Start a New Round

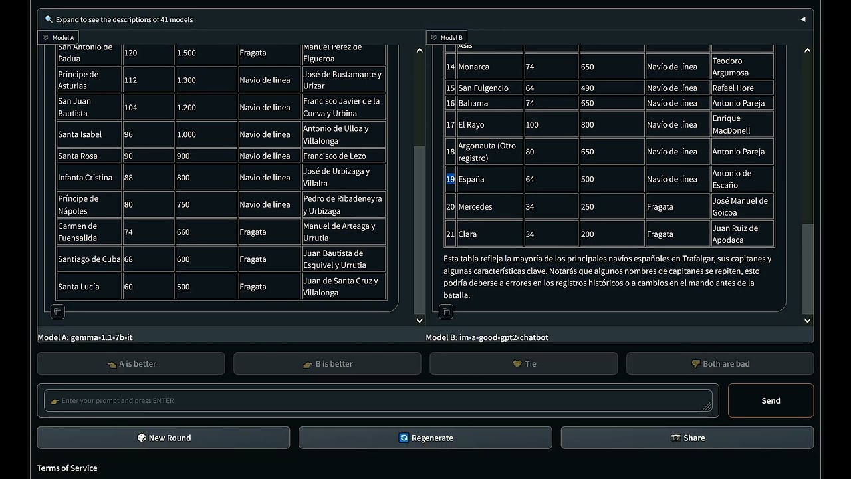click(164, 438)
